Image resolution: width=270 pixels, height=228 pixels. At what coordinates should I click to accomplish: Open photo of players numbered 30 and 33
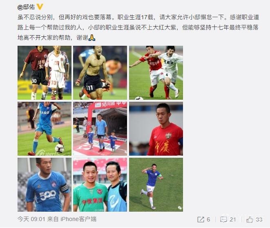click(45, 73)
